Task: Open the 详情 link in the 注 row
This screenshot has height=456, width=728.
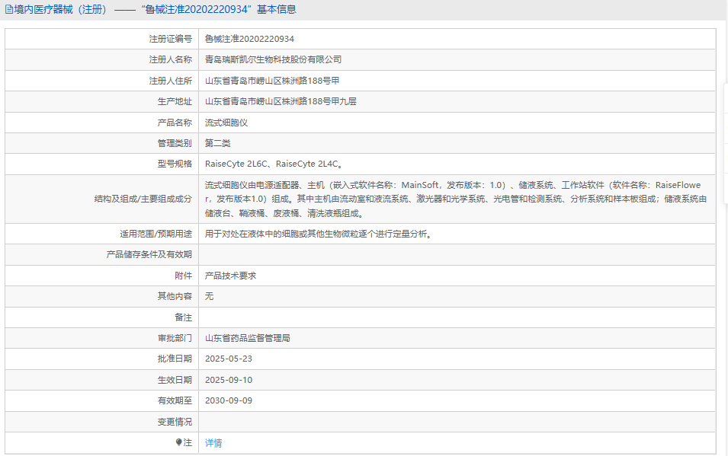Action: pyautogui.click(x=213, y=443)
